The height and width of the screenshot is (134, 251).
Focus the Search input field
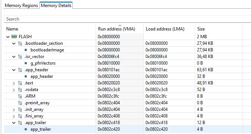[x=128, y=19]
